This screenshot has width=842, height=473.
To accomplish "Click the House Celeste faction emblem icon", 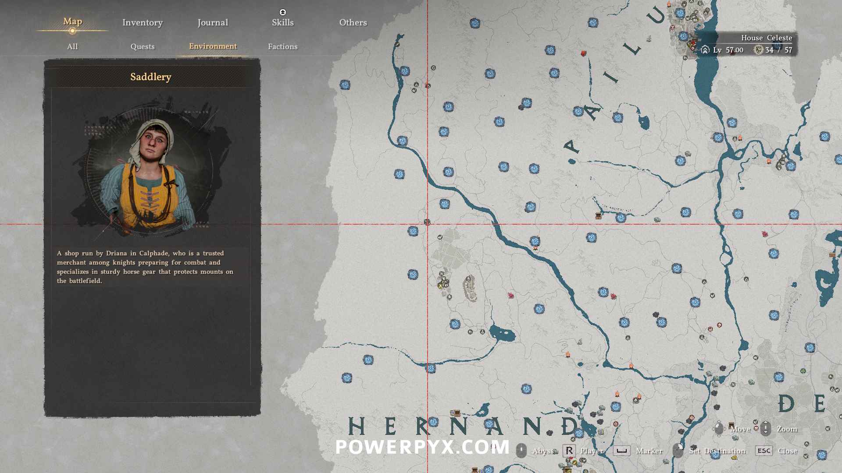I will (x=758, y=50).
